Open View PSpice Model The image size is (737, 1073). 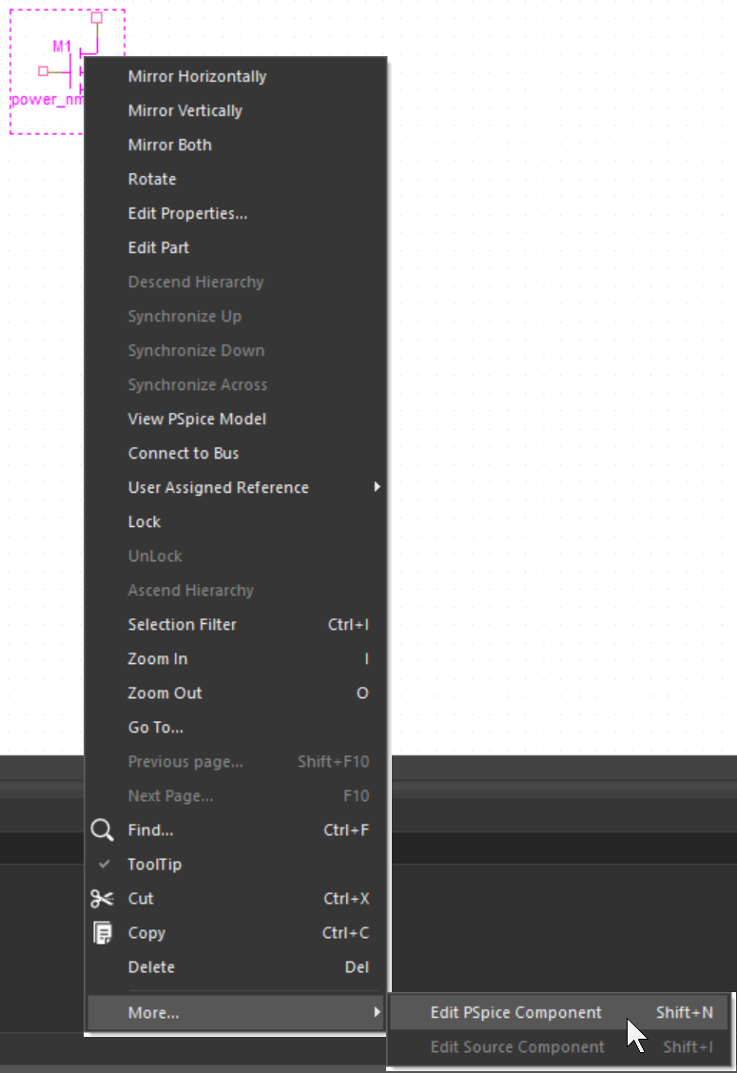pyautogui.click(x=197, y=419)
